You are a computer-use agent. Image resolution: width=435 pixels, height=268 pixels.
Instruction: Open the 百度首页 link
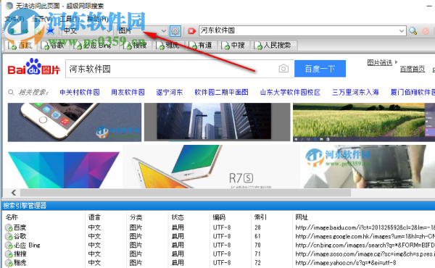[413, 69]
